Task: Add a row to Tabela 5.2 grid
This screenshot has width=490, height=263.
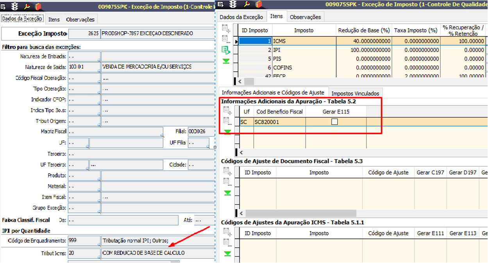Action: point(227,110)
